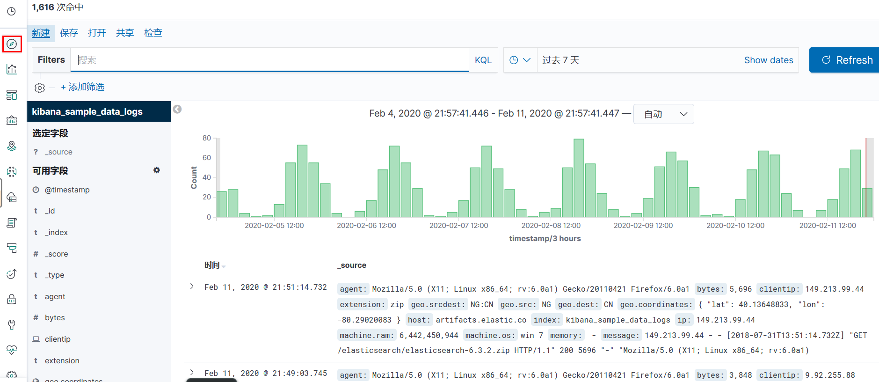Viewport: 879px width, 382px height.
Task: Click Filters label in query bar
Action: (x=51, y=60)
